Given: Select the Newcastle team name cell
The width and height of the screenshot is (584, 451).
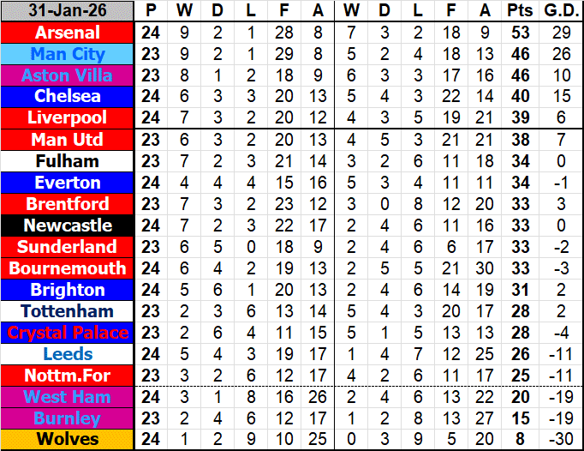Looking at the screenshot, I should tap(68, 225).
